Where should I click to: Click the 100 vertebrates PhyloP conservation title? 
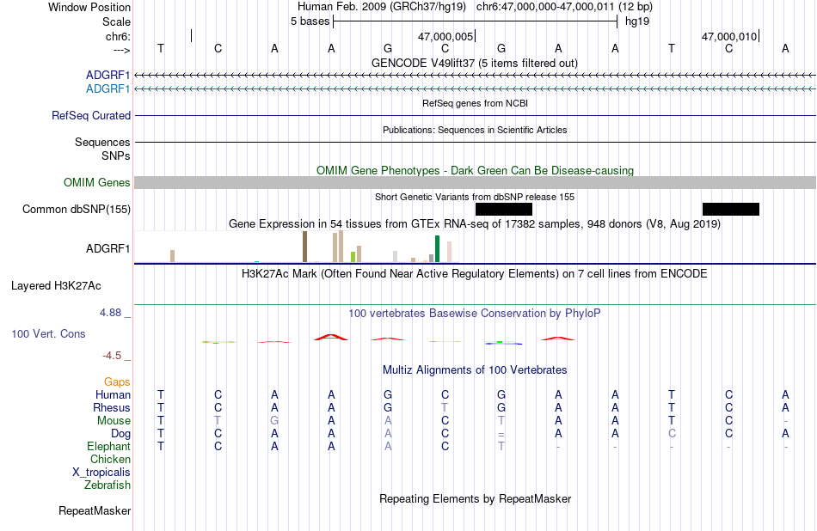click(475, 314)
